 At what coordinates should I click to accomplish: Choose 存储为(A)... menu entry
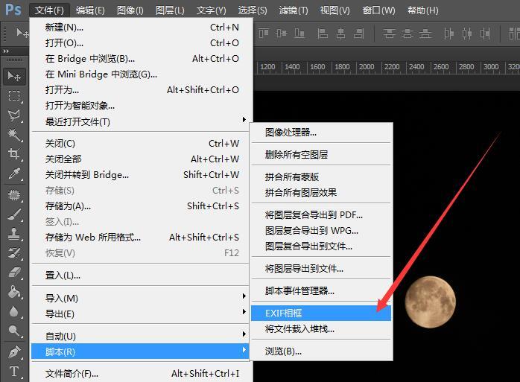(140, 206)
